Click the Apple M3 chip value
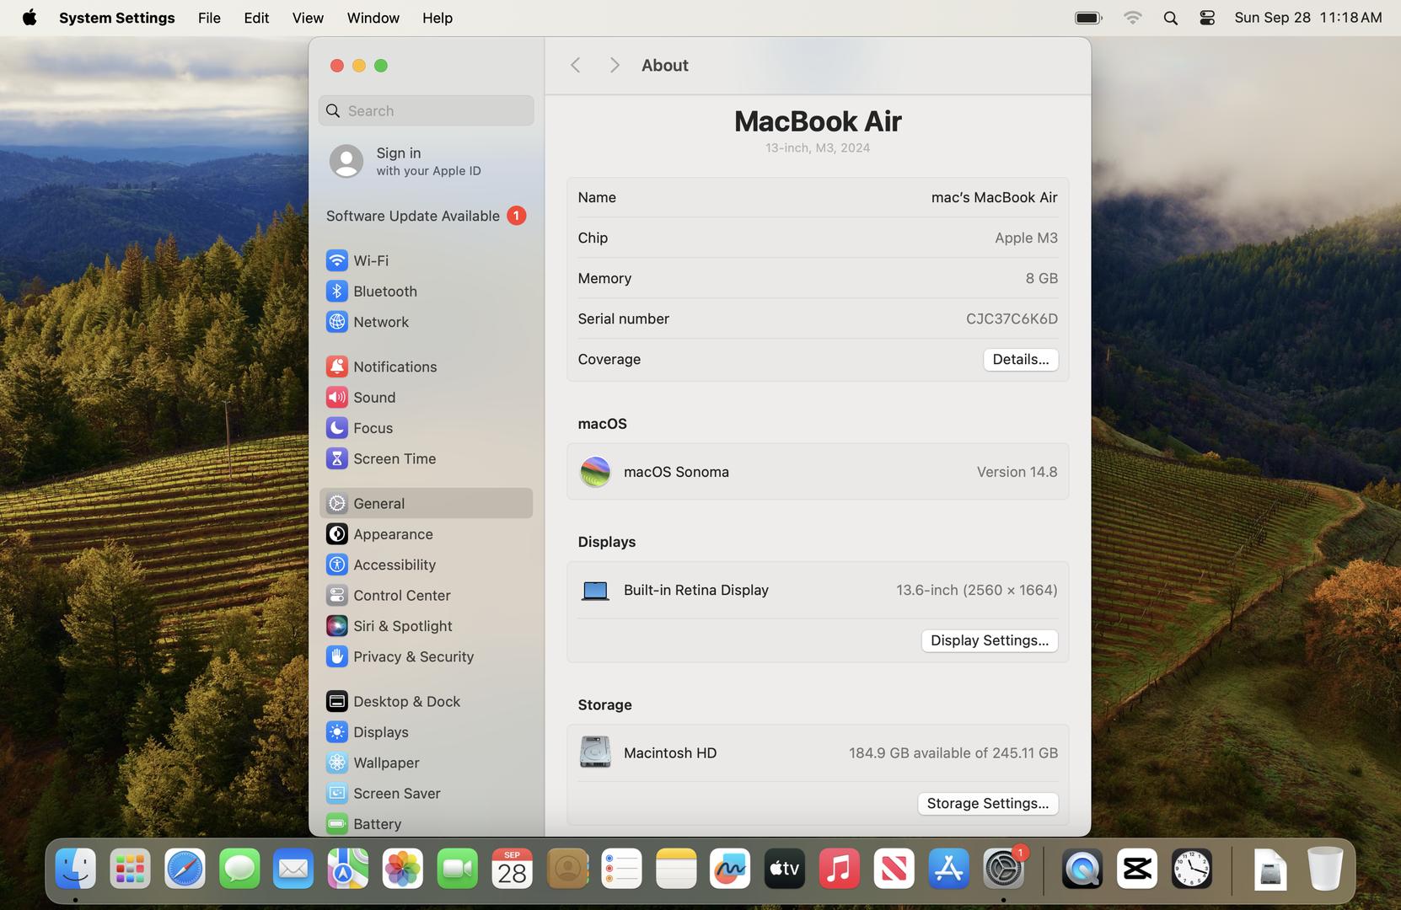 pos(1026,238)
